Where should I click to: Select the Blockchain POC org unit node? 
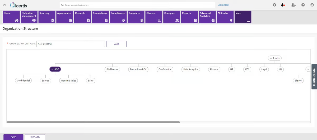[x=138, y=69]
